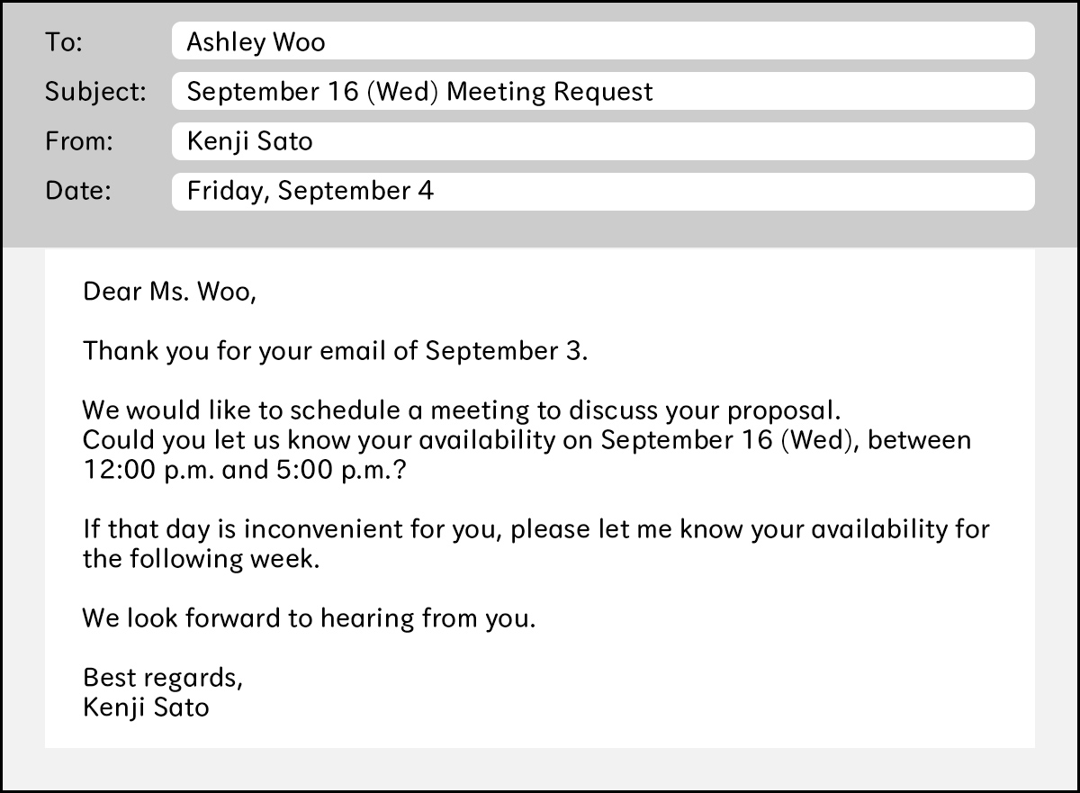This screenshot has width=1080, height=793.
Task: Click the 'Subject:' label
Action: pyautogui.click(x=94, y=92)
